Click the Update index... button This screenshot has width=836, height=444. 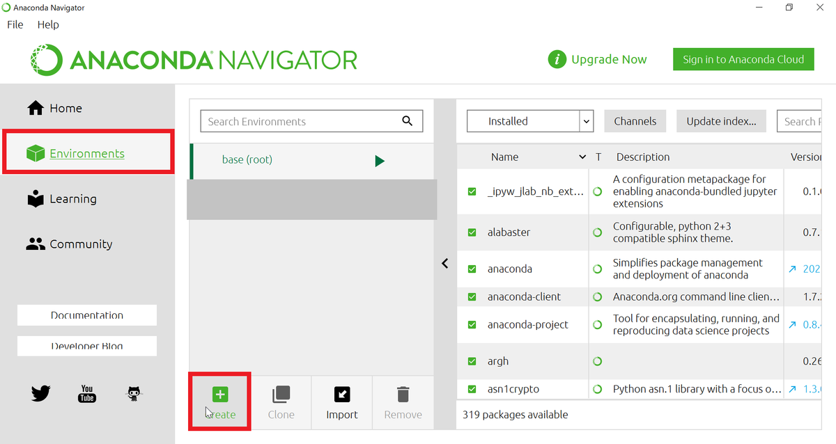click(x=721, y=121)
